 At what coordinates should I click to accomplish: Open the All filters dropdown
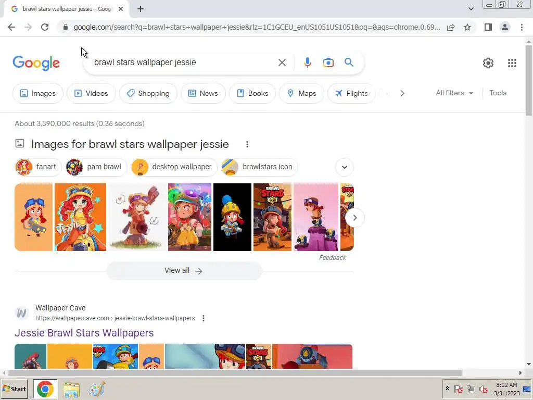click(454, 93)
